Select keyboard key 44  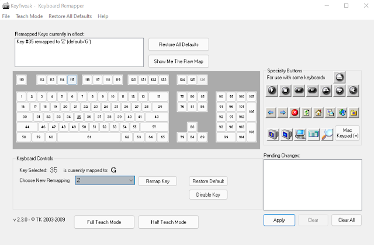27,127
